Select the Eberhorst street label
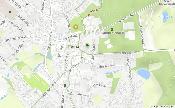175x108 pixels. [105, 67]
